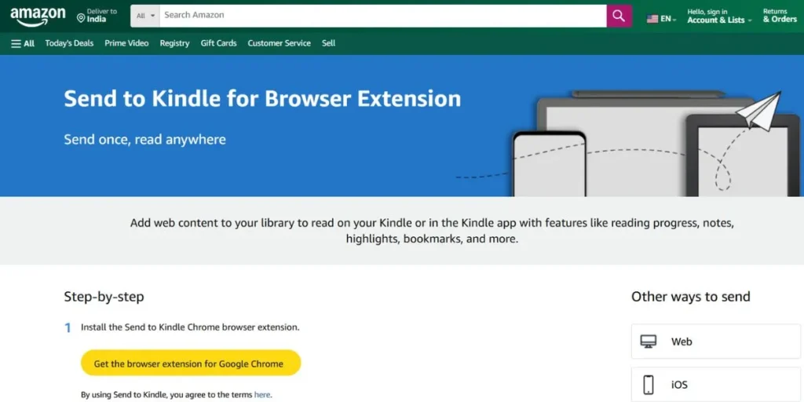Click the devices and paper plane banner illustration
The height and width of the screenshot is (402, 804).
point(628,143)
